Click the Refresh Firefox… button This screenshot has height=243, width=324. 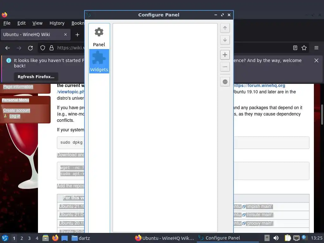coord(36,77)
